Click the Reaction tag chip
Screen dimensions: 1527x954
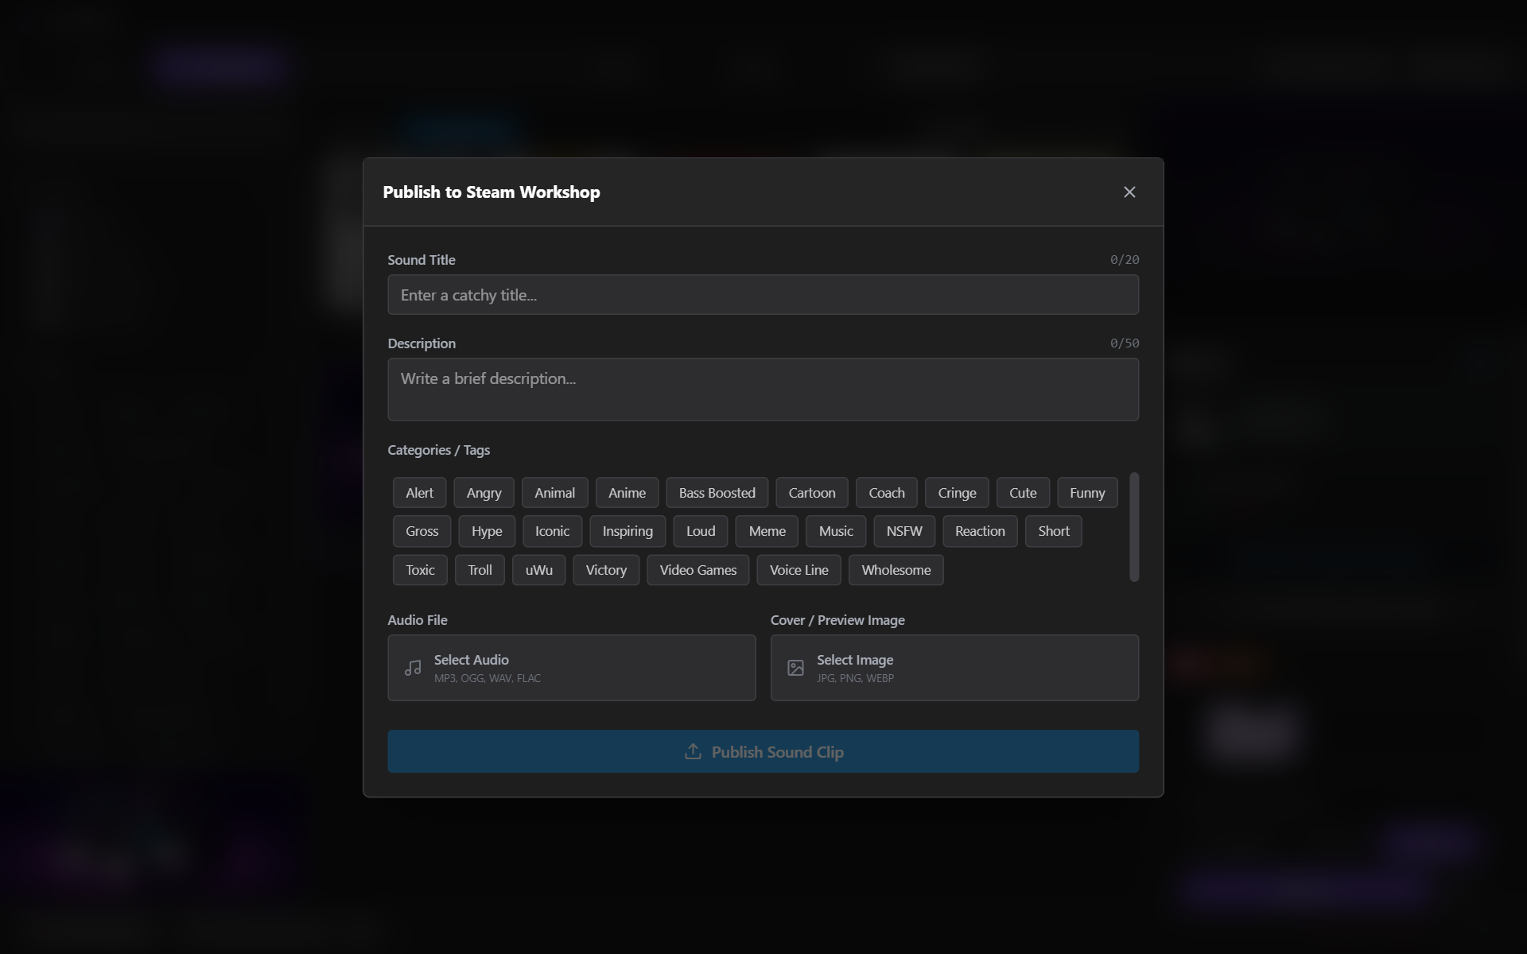click(980, 531)
